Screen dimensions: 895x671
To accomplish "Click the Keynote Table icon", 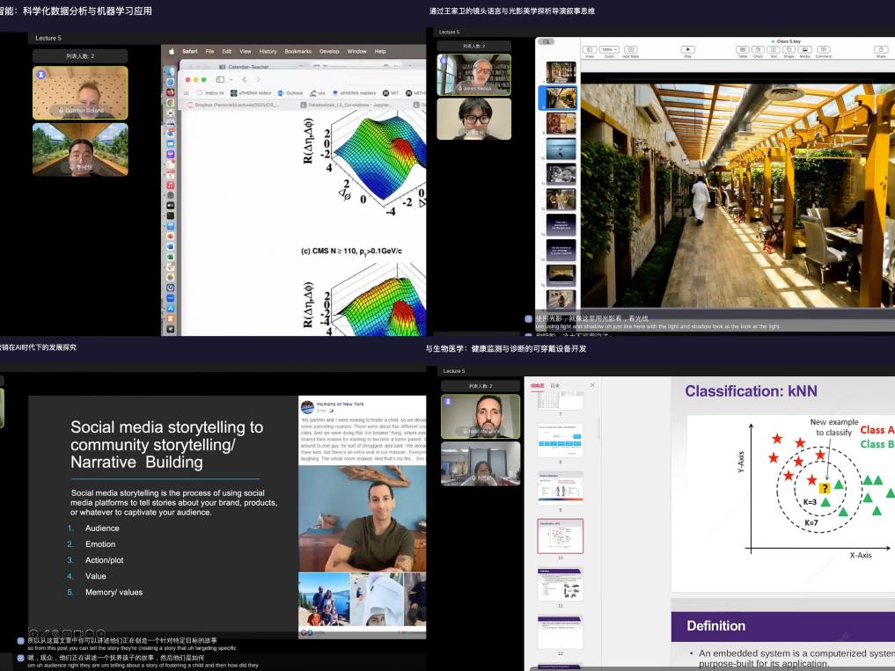I will click(742, 50).
